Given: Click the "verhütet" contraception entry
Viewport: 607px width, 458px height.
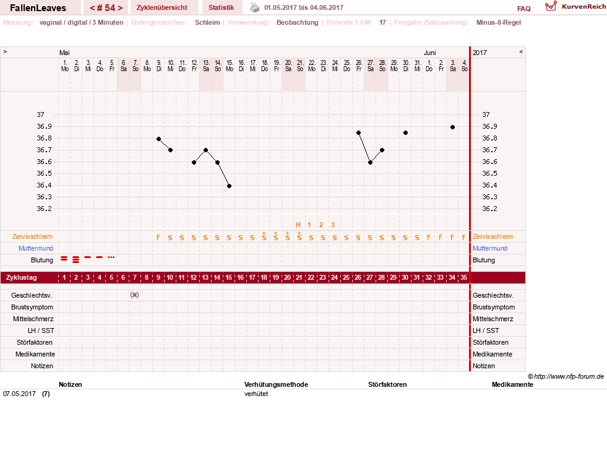Looking at the screenshot, I should point(256,394).
